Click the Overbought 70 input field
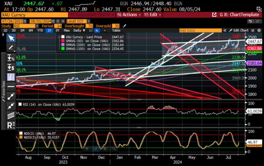Viewport: 264px width, 166px height. tap(89, 26)
